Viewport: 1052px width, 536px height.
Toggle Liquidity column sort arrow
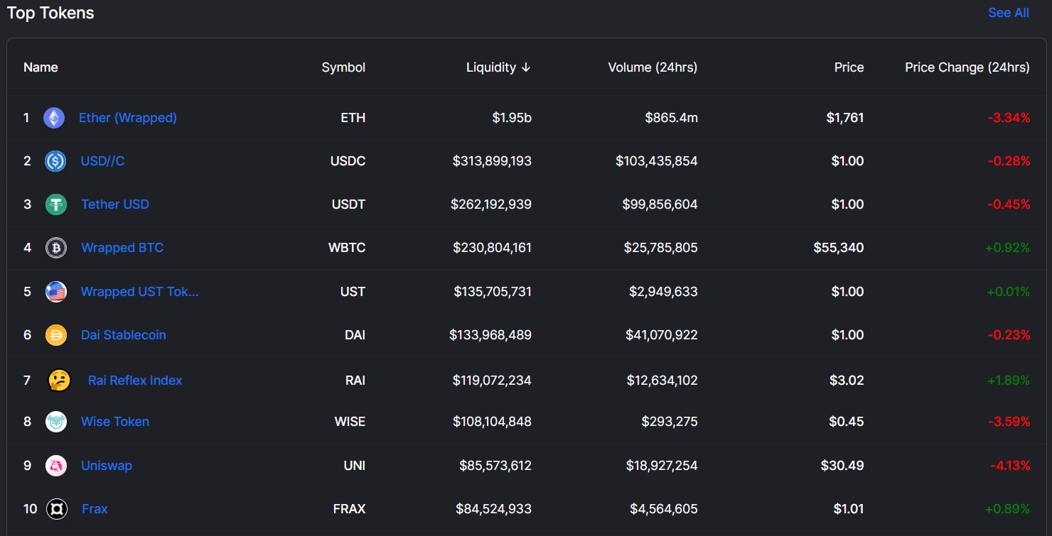(x=526, y=67)
